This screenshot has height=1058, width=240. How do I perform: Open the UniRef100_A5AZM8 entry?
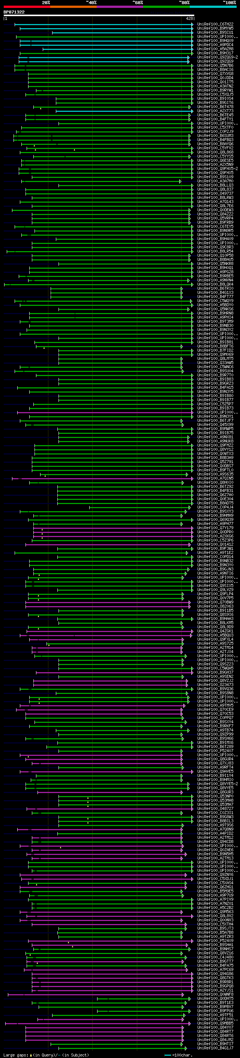point(215,49)
